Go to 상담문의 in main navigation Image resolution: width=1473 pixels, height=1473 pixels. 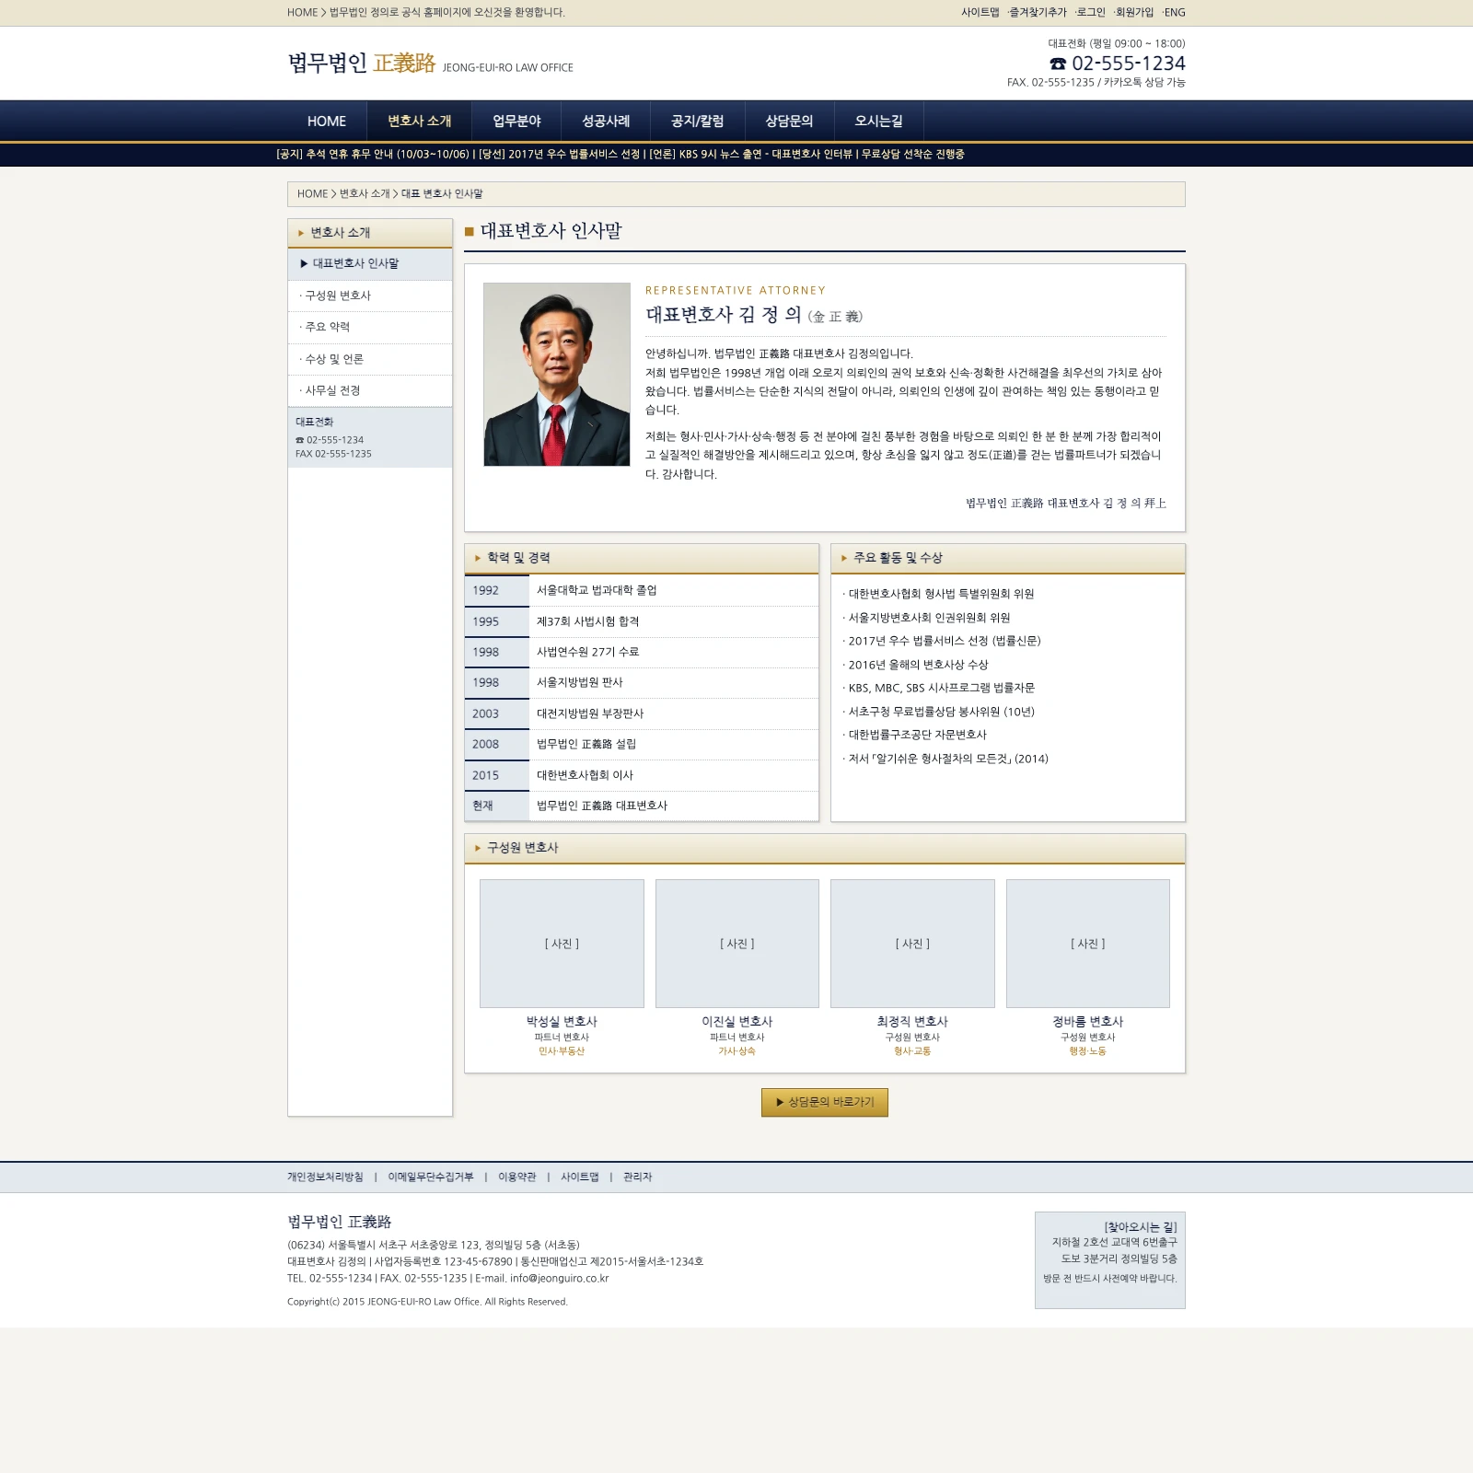point(789,122)
